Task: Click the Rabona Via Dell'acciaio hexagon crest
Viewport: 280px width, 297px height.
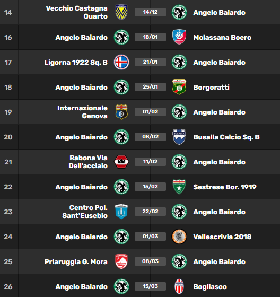Action: [121, 162]
